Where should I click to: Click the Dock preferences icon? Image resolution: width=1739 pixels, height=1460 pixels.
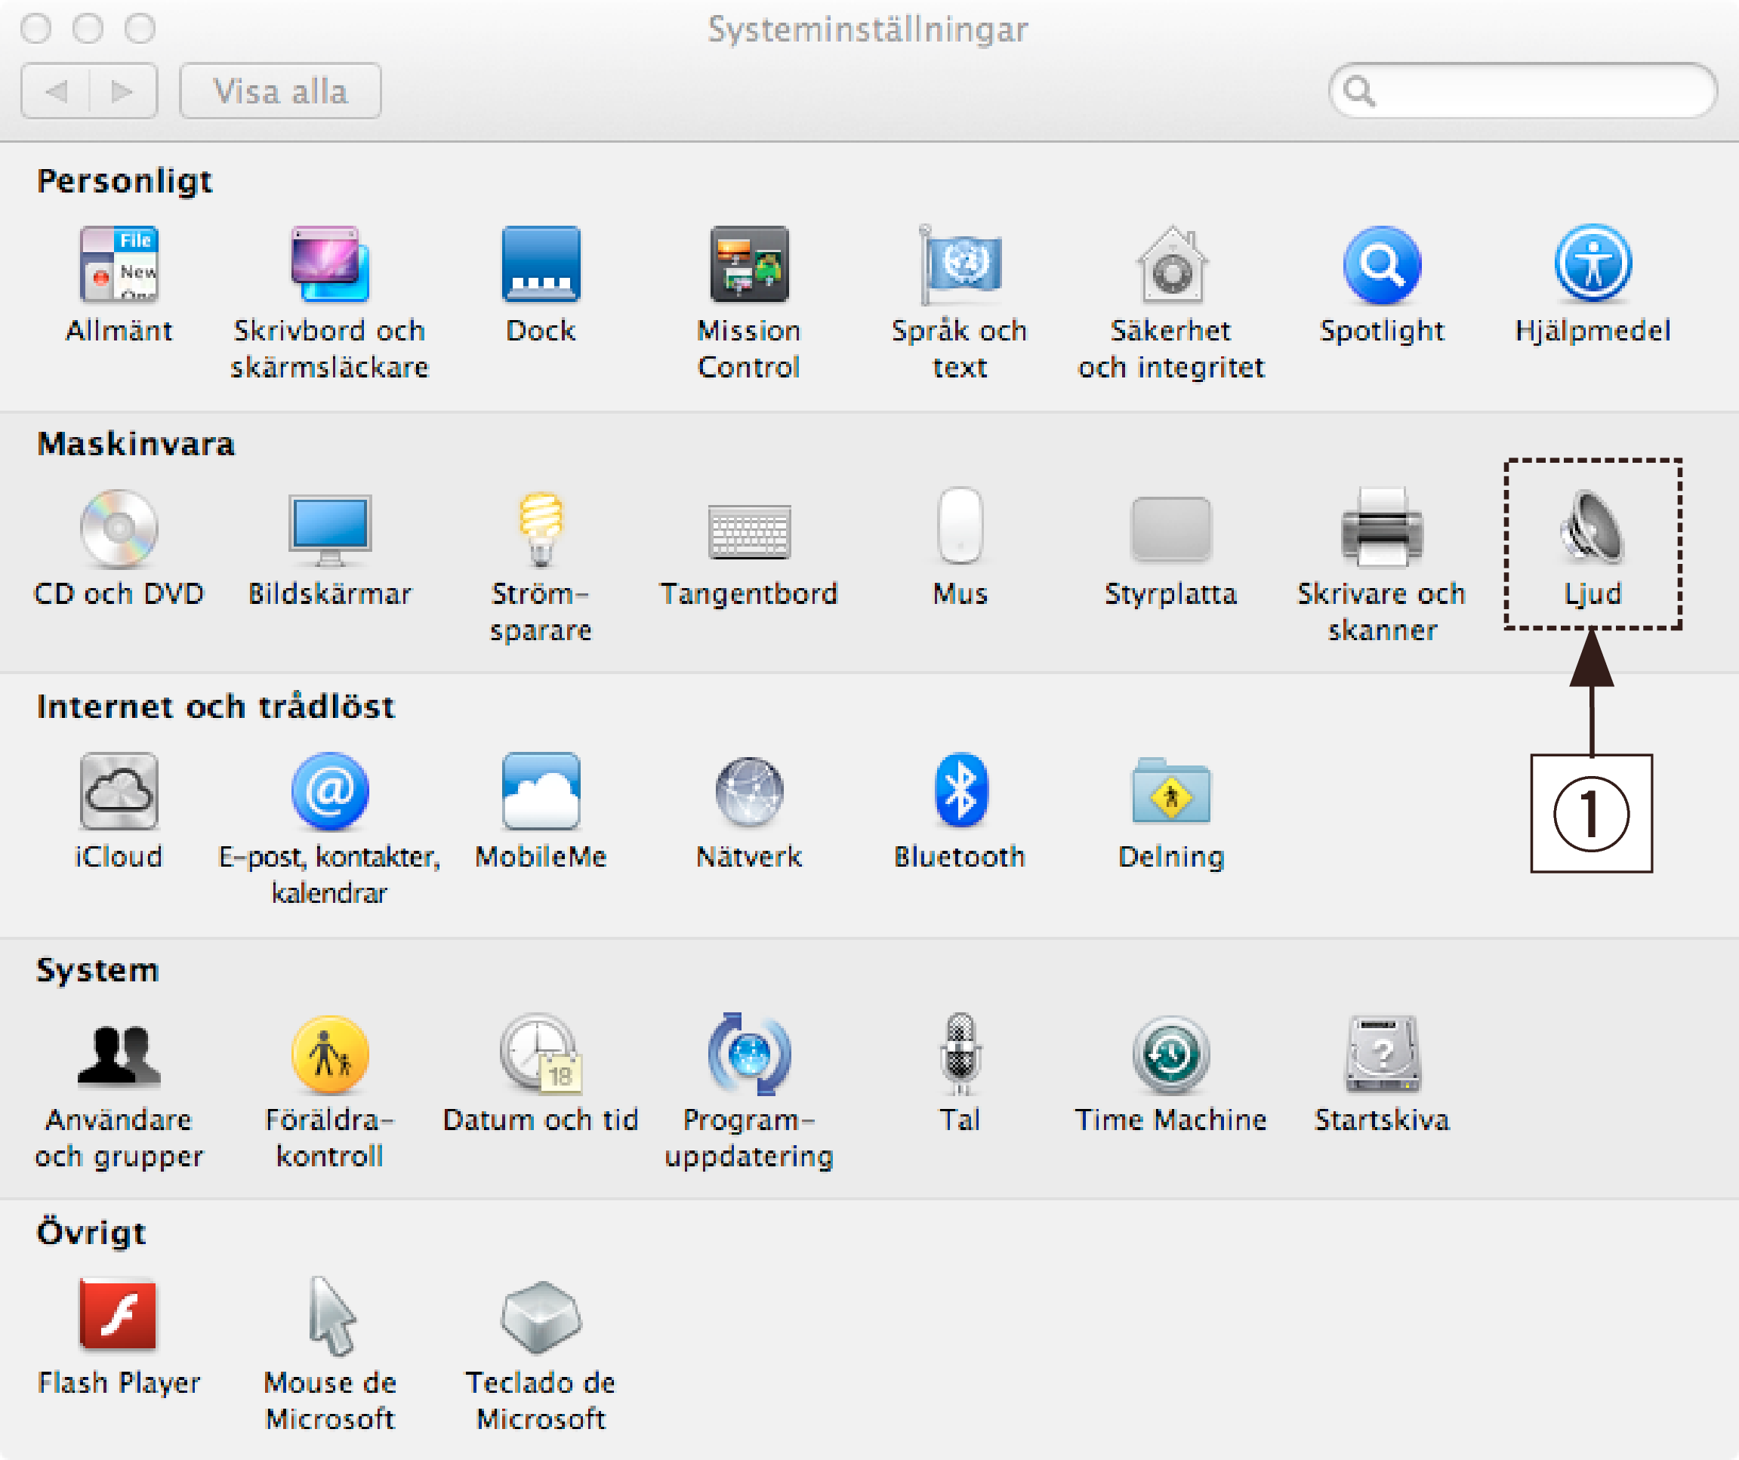point(541,266)
